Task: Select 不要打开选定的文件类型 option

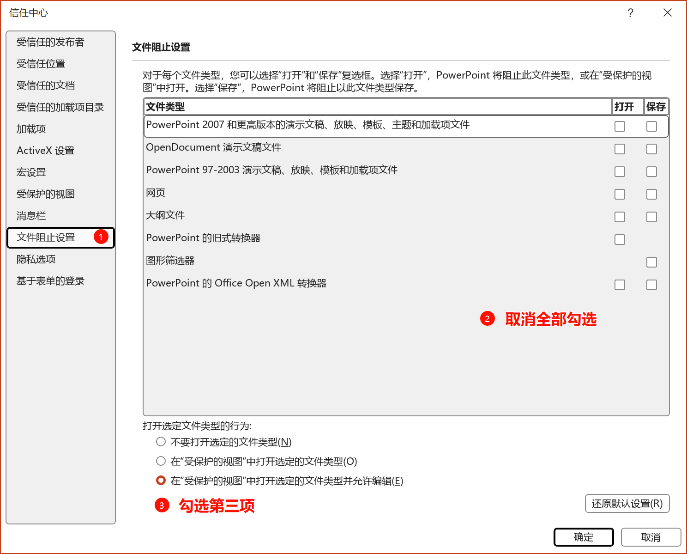Action: pyautogui.click(x=161, y=442)
